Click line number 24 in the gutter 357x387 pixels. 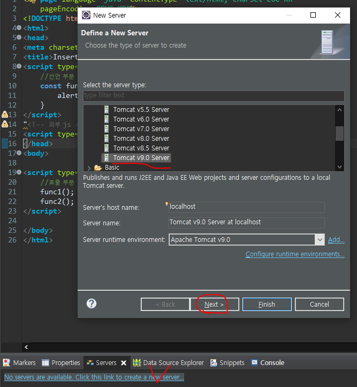[12, 221]
